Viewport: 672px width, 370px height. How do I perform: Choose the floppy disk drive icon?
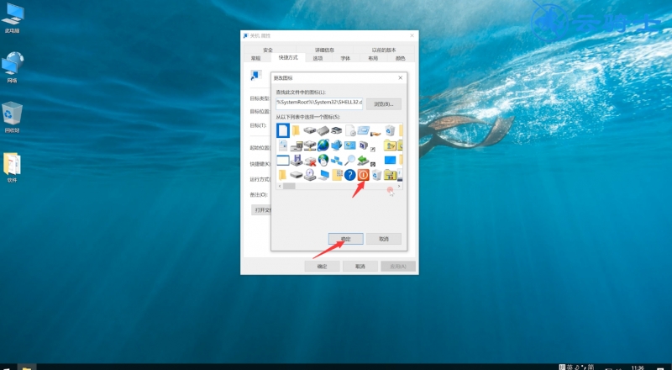point(297,161)
